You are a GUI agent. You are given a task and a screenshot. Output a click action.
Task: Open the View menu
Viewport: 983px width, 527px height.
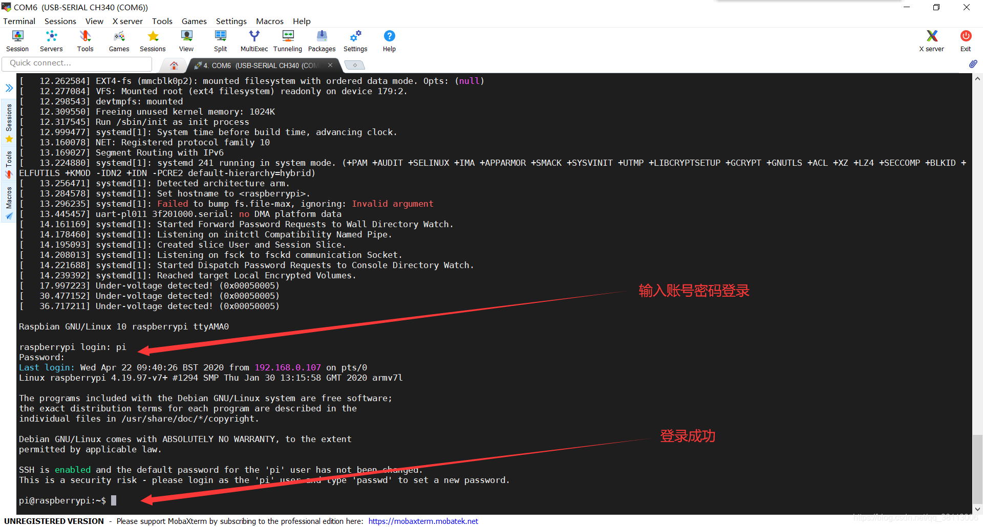(x=94, y=21)
